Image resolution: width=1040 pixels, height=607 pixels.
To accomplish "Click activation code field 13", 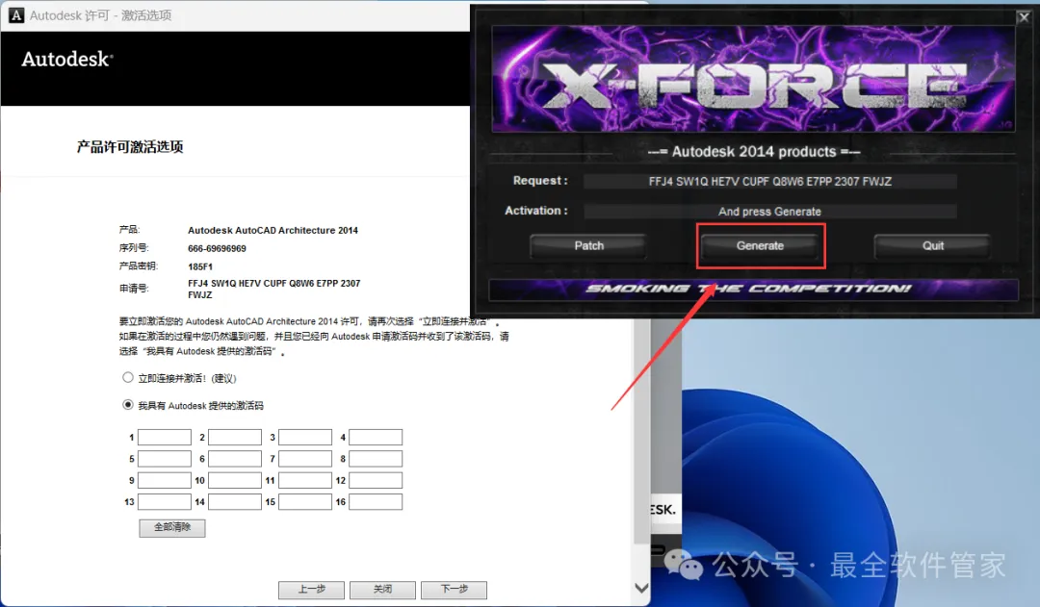I will click(x=165, y=501).
